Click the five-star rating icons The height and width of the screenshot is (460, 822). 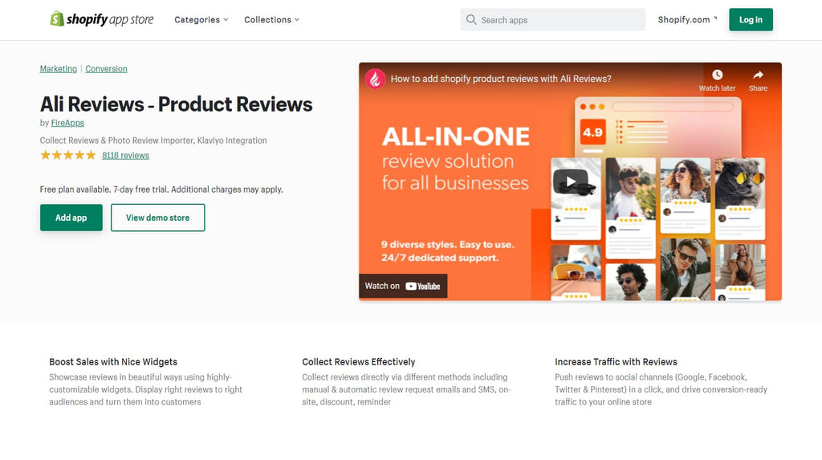[68, 155]
